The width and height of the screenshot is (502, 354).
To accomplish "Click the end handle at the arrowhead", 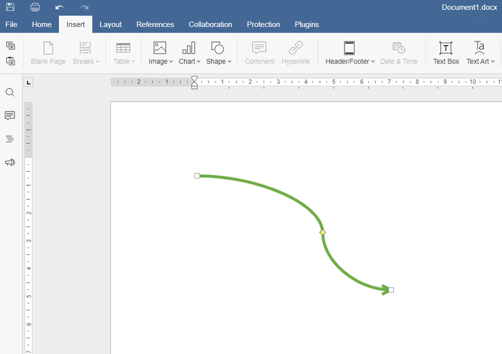I will (391, 289).
